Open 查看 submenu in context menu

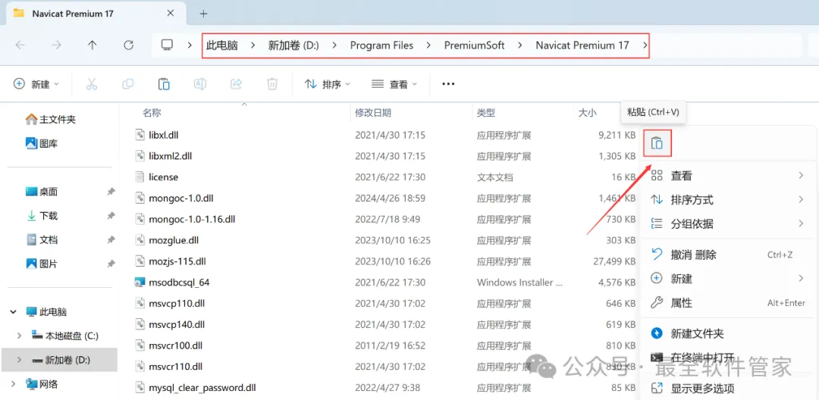(726, 176)
